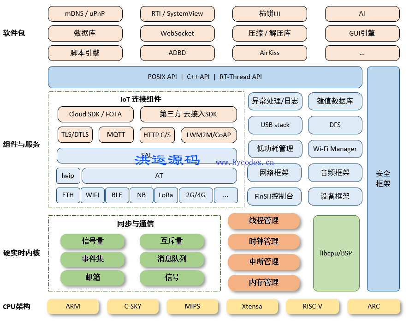Screen dimensions: 409x321
Task: Click the 软件包 row label
Action: (14, 33)
